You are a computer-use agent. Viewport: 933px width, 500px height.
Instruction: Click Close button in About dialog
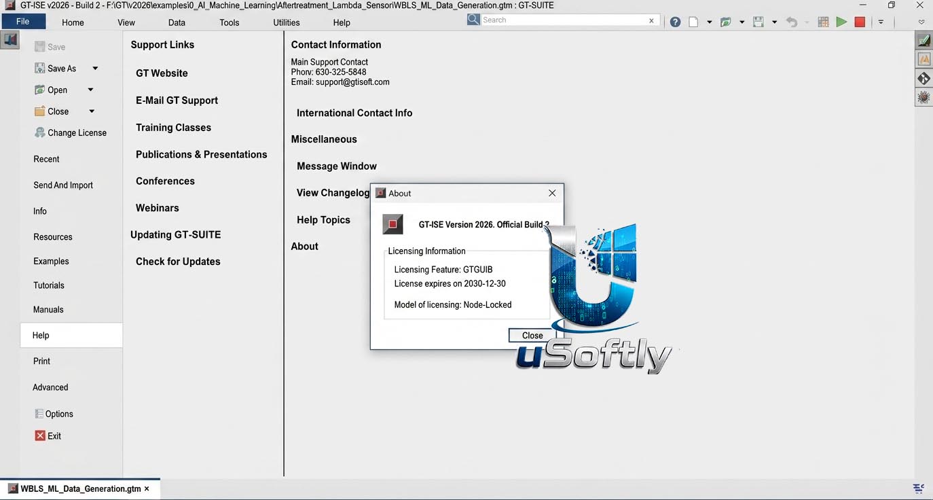[x=532, y=335]
